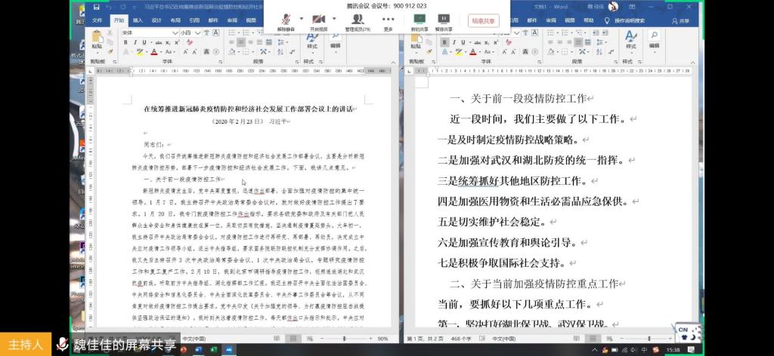Viewport: 774px width, 356px height.
Task: Expand the font name dropdown showing 宋体
Action: pyautogui.click(x=173, y=33)
